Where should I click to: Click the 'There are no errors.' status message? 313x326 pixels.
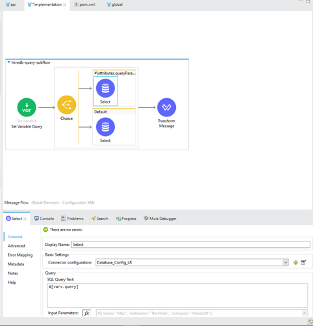click(66, 230)
